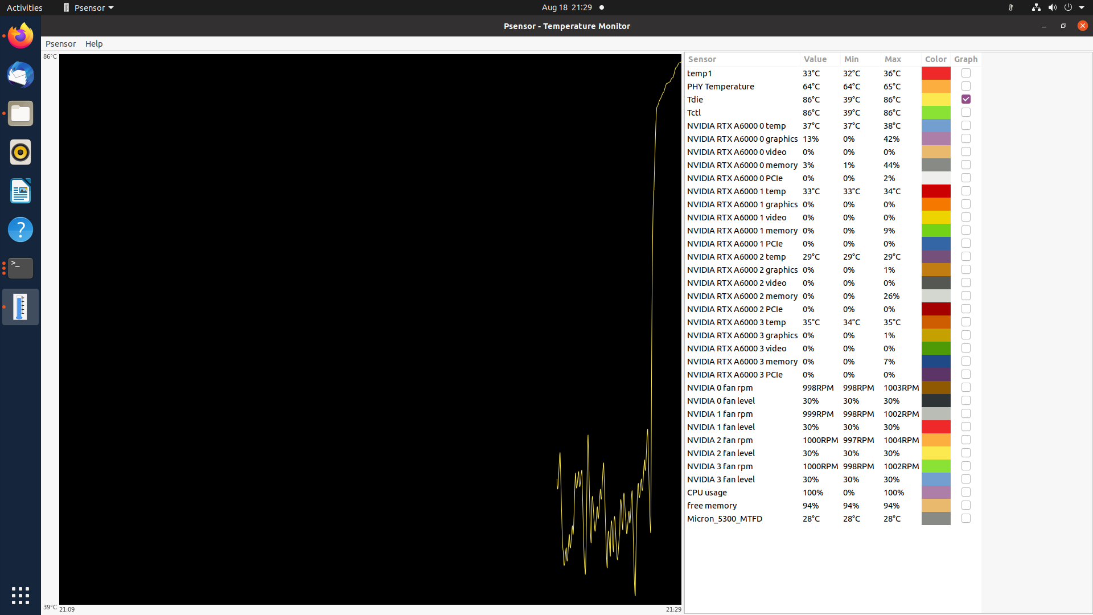Sort by the Max column header
Viewport: 1093px width, 615px height.
coord(901,59)
